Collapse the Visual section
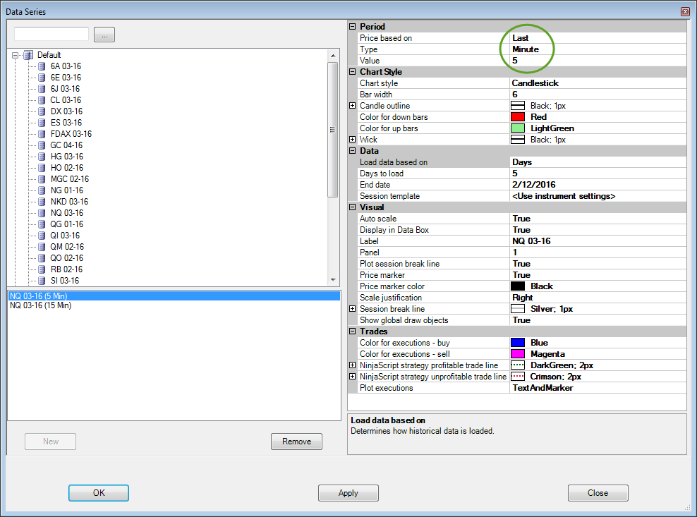697x517 pixels. click(353, 207)
